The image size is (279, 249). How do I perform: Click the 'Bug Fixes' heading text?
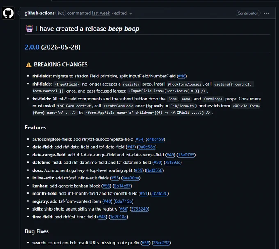[37, 231]
